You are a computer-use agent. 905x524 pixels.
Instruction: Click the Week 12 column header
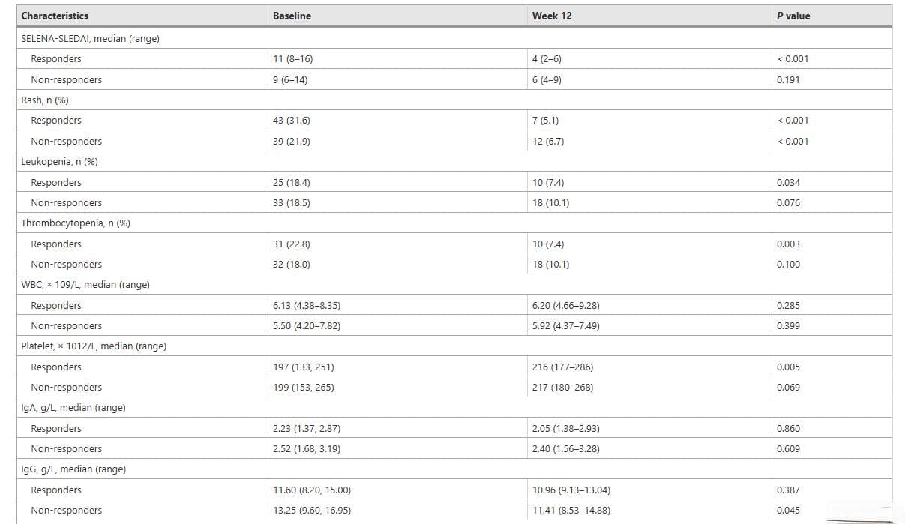(x=552, y=16)
